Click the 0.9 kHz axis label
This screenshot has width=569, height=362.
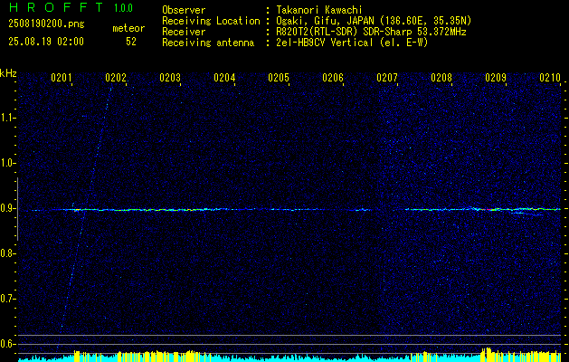(7, 208)
